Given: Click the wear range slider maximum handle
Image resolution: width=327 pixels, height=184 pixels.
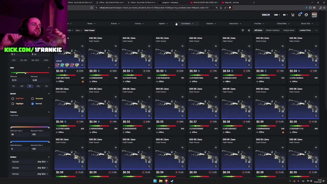Looking at the screenshot, I should (25, 73).
